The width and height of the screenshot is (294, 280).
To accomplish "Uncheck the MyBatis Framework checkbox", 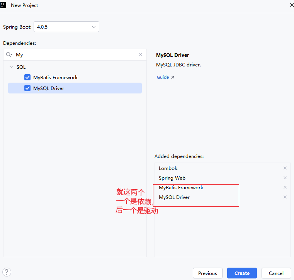I will point(27,77).
